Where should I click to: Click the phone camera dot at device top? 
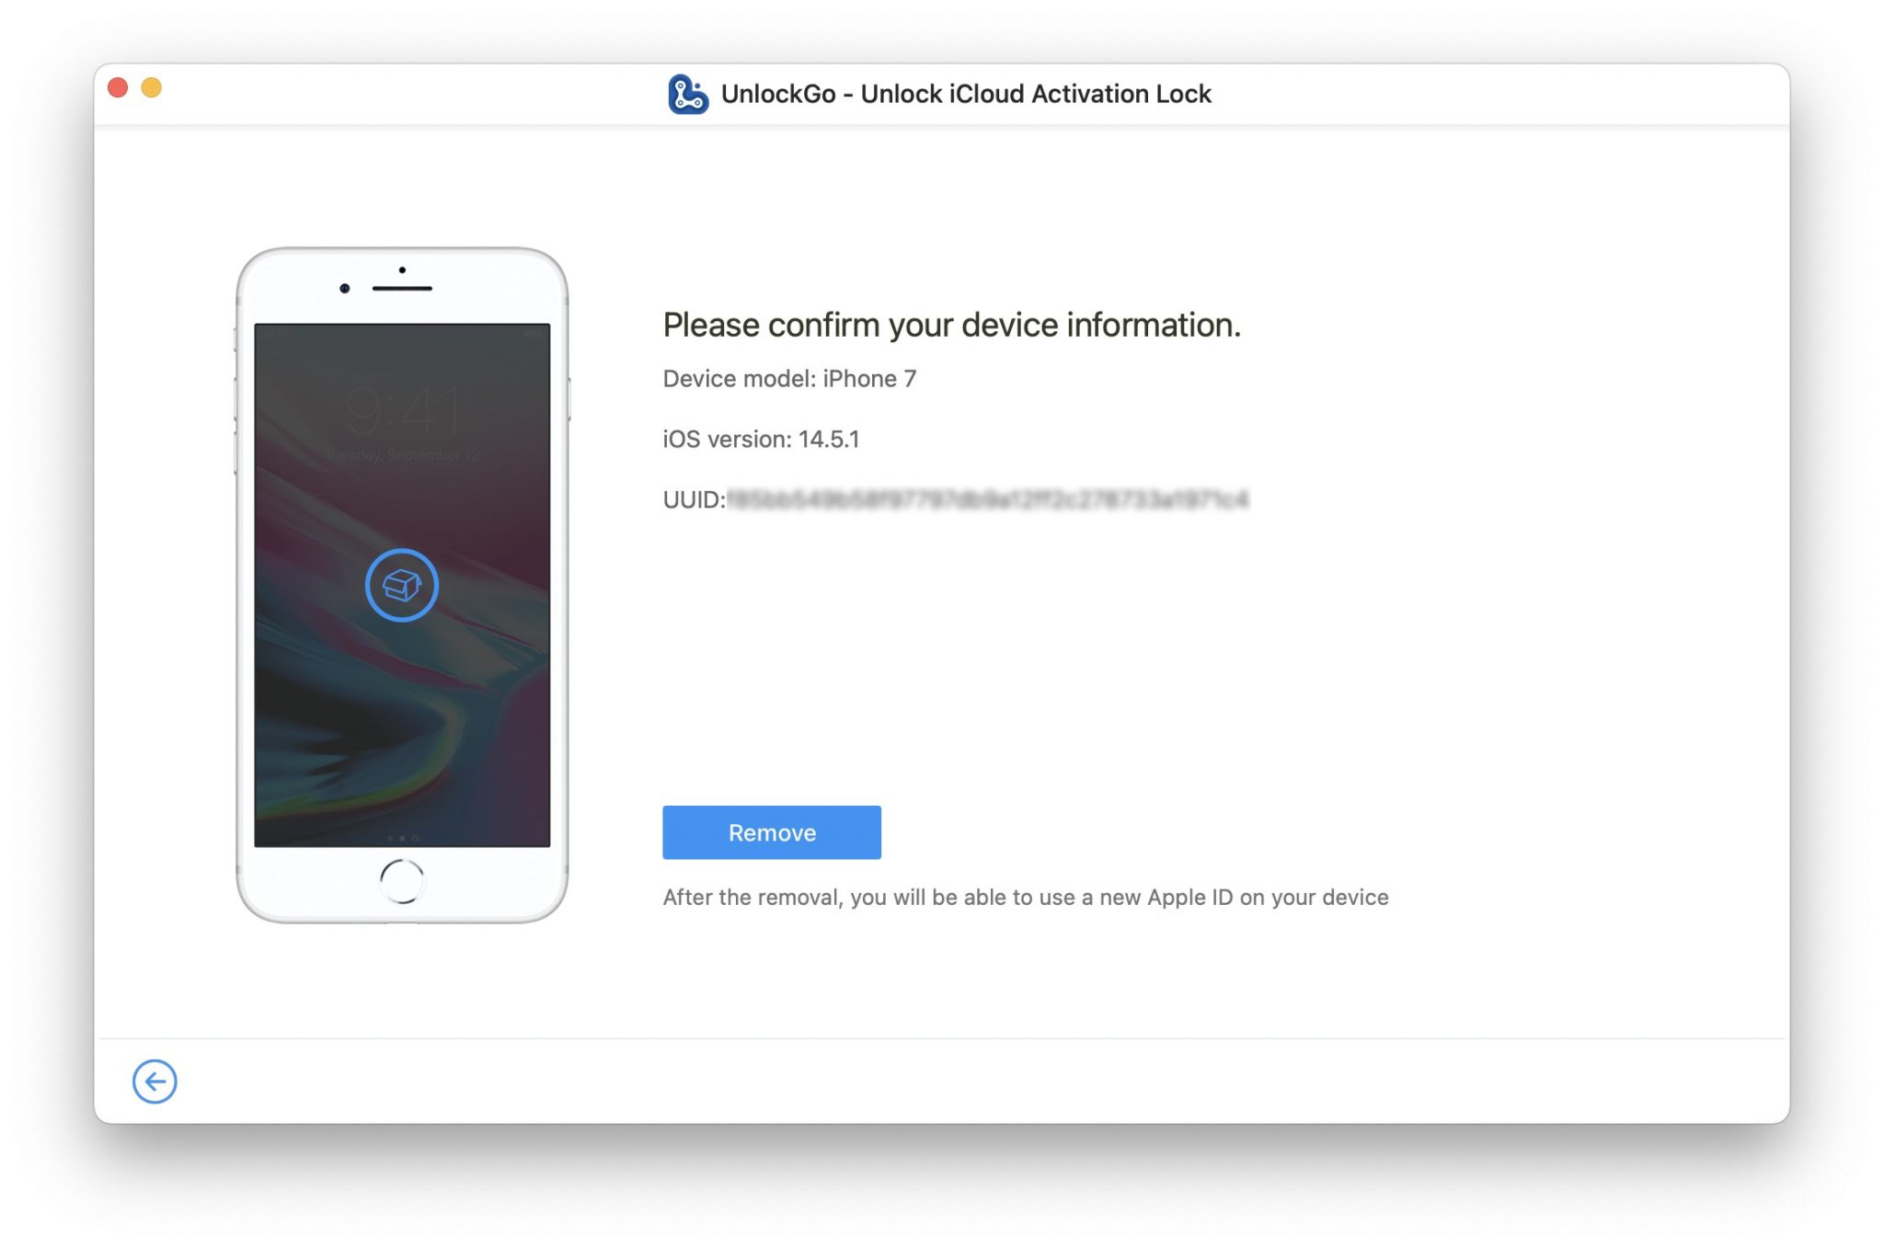[345, 286]
